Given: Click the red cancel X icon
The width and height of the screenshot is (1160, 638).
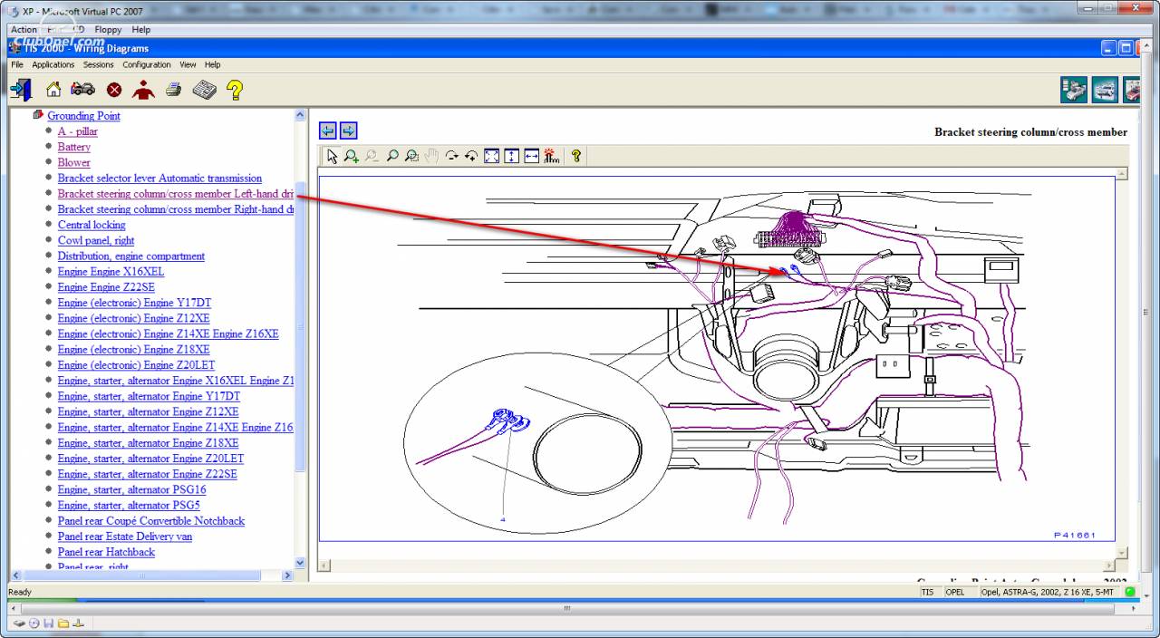Looking at the screenshot, I should click(x=114, y=90).
